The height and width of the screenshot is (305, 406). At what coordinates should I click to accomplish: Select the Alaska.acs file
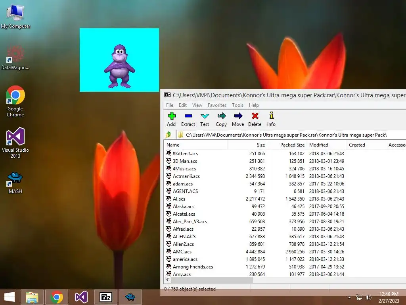coord(183,207)
